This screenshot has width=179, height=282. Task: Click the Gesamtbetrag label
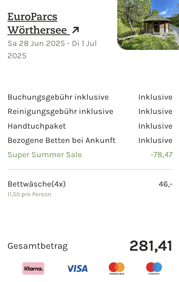point(37,246)
